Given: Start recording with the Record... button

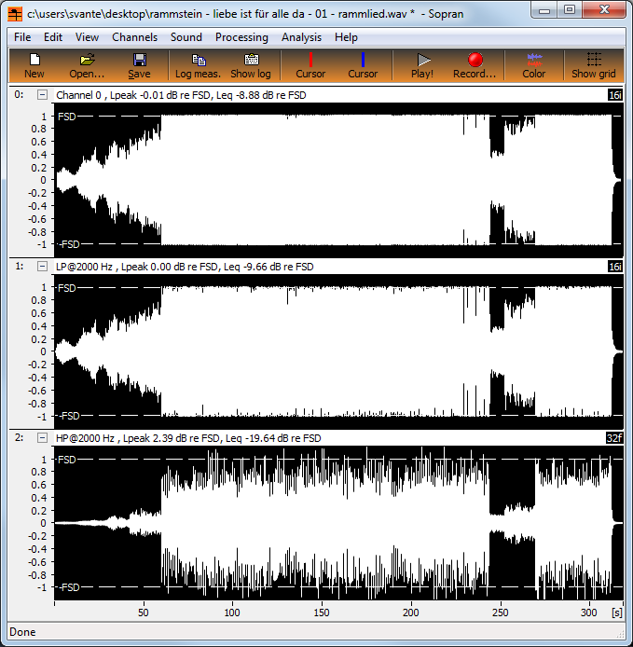Looking at the screenshot, I should 475,65.
